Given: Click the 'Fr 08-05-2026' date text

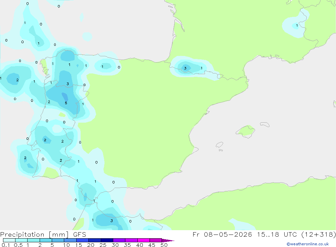Looking at the screenshot, I should pos(222,234).
